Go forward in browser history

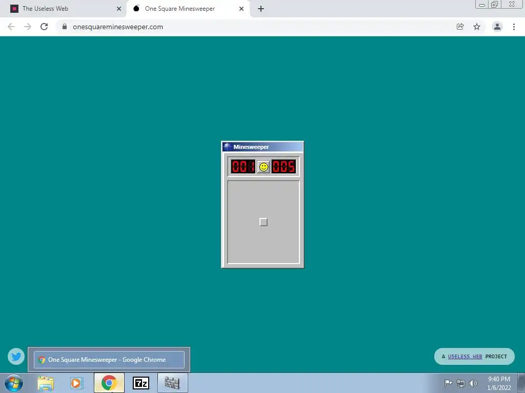point(28,27)
